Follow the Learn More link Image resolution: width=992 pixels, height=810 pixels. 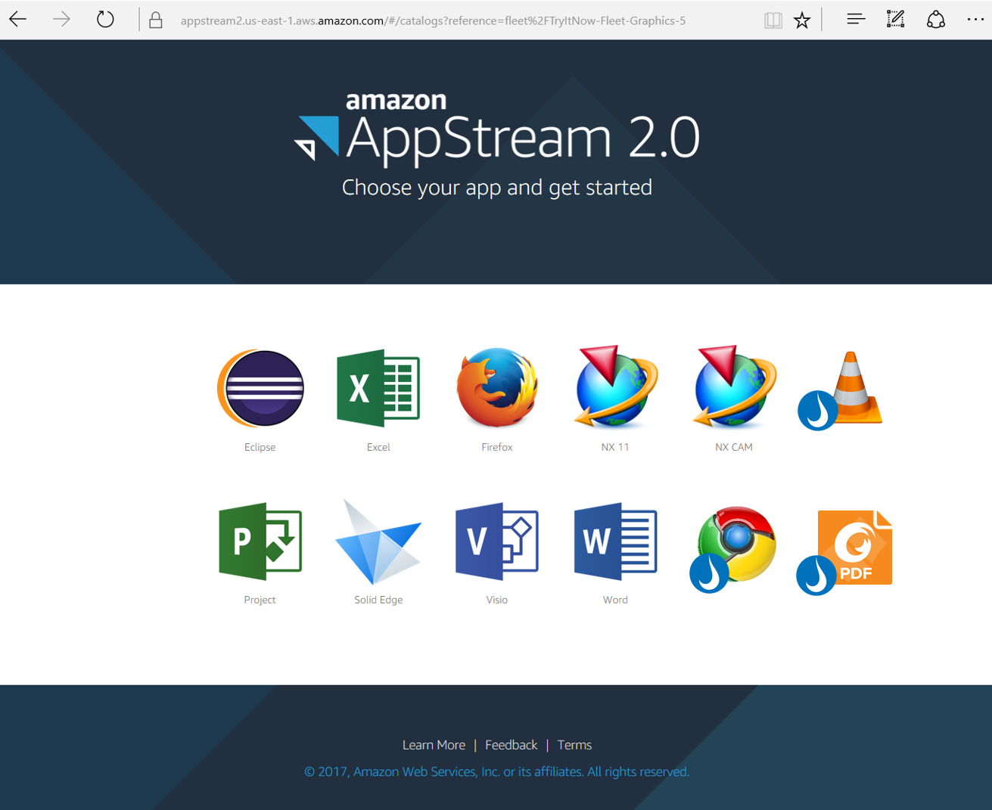[434, 745]
